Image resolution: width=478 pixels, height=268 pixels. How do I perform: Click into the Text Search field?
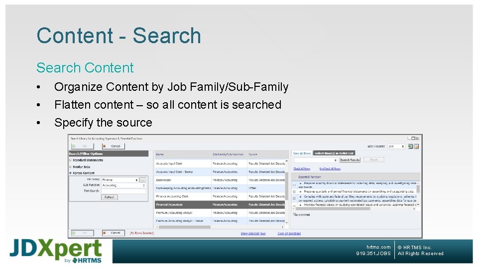coord(123,191)
